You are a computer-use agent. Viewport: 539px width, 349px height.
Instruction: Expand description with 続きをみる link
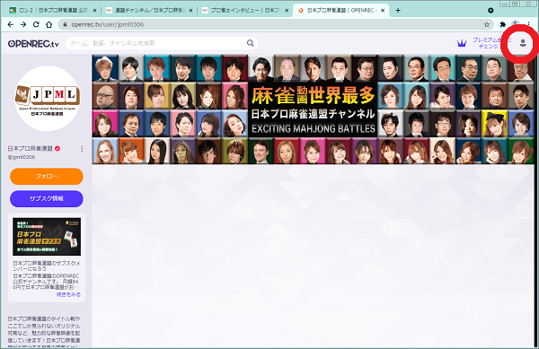68,294
